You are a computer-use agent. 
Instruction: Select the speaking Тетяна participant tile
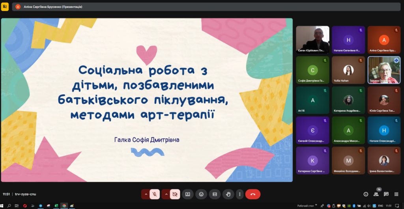[384, 70]
